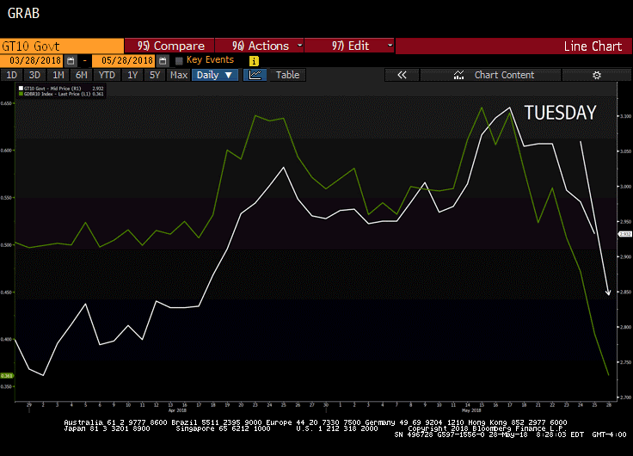
Task: Edit the 03/28/2018 start date field
Action: click(33, 61)
